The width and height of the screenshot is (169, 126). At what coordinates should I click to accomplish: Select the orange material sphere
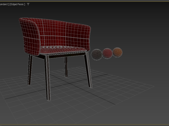(118, 52)
